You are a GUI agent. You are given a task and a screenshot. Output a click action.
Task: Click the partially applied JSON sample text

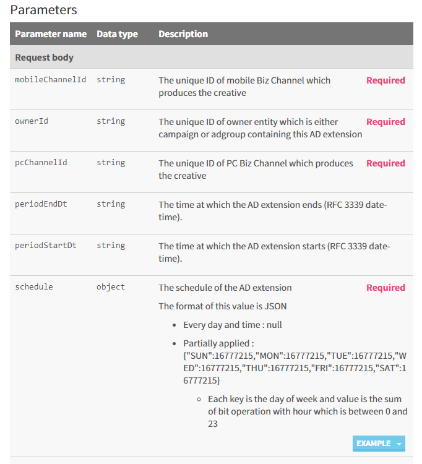click(295, 368)
